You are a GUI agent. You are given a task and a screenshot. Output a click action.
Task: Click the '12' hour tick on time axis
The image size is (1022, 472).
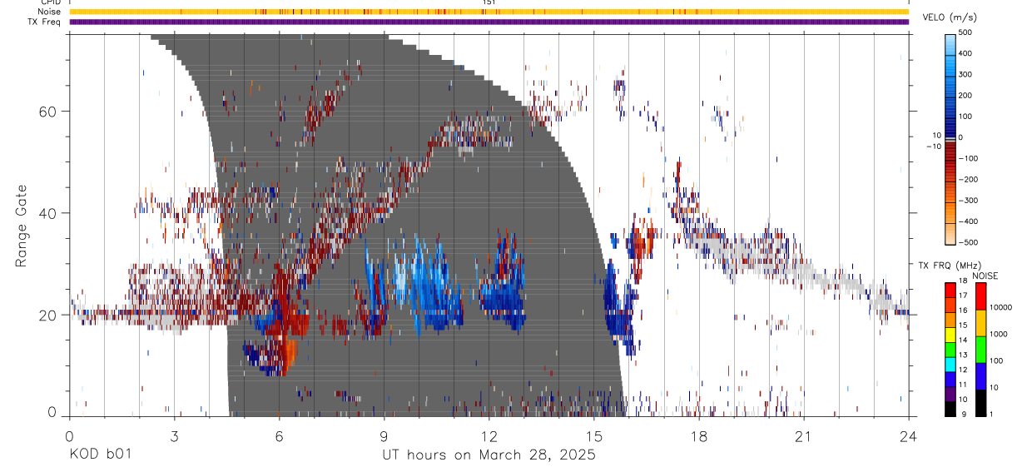point(489,435)
